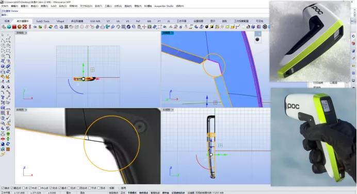Click the red square icon in toolbar
This screenshot has width=357, height=194.
point(14,27)
